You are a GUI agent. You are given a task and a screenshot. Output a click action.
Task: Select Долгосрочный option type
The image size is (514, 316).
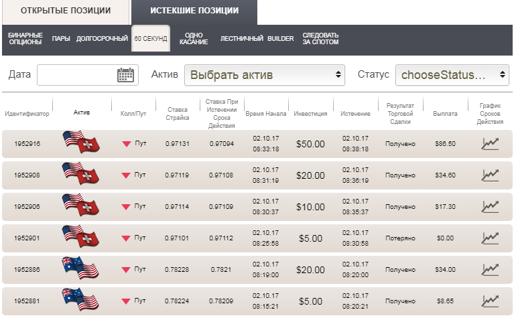coord(102,39)
